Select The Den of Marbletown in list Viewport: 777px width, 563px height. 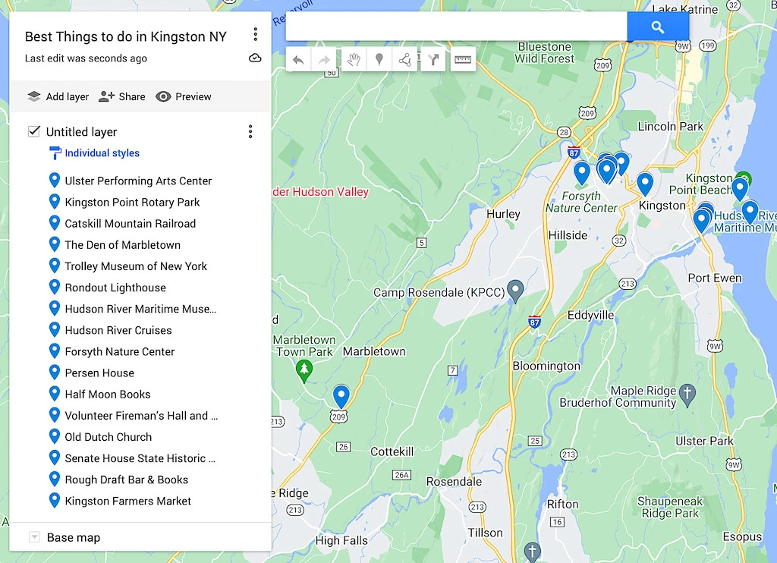pos(123,245)
